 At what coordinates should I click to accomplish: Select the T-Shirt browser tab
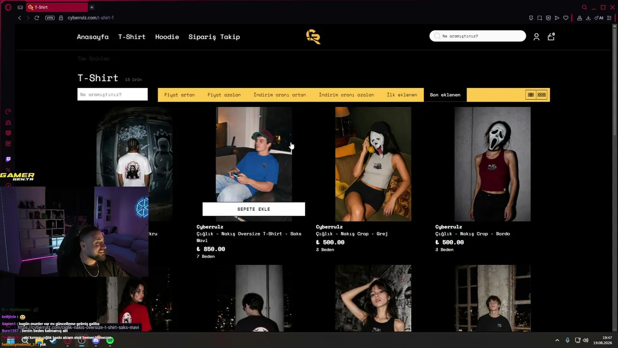pyautogui.click(x=56, y=7)
